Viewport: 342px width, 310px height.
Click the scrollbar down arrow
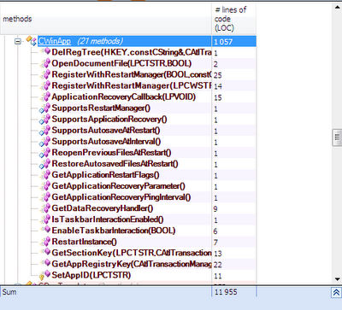(337, 279)
